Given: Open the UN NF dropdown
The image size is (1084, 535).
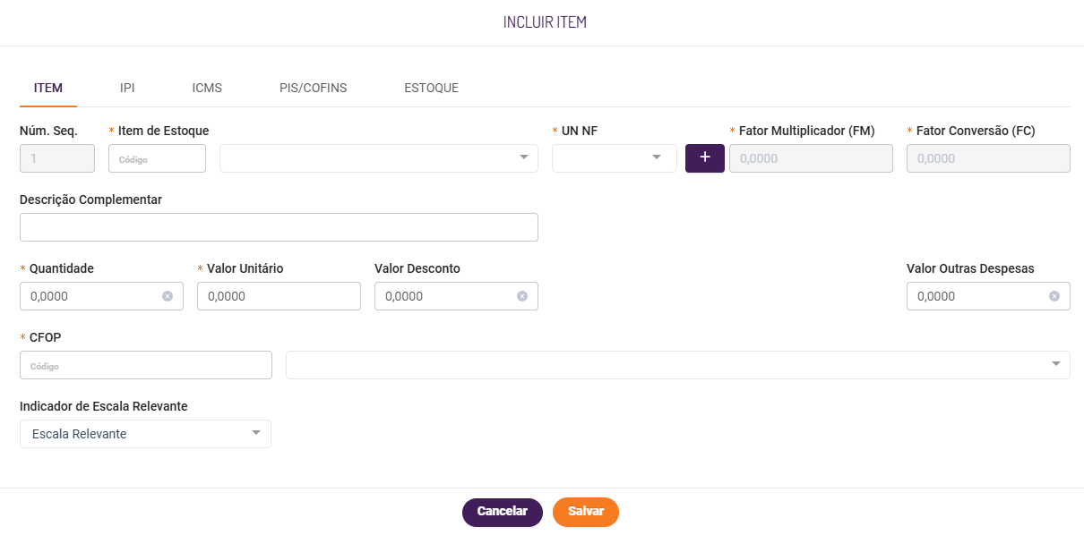Looking at the screenshot, I should (615, 158).
